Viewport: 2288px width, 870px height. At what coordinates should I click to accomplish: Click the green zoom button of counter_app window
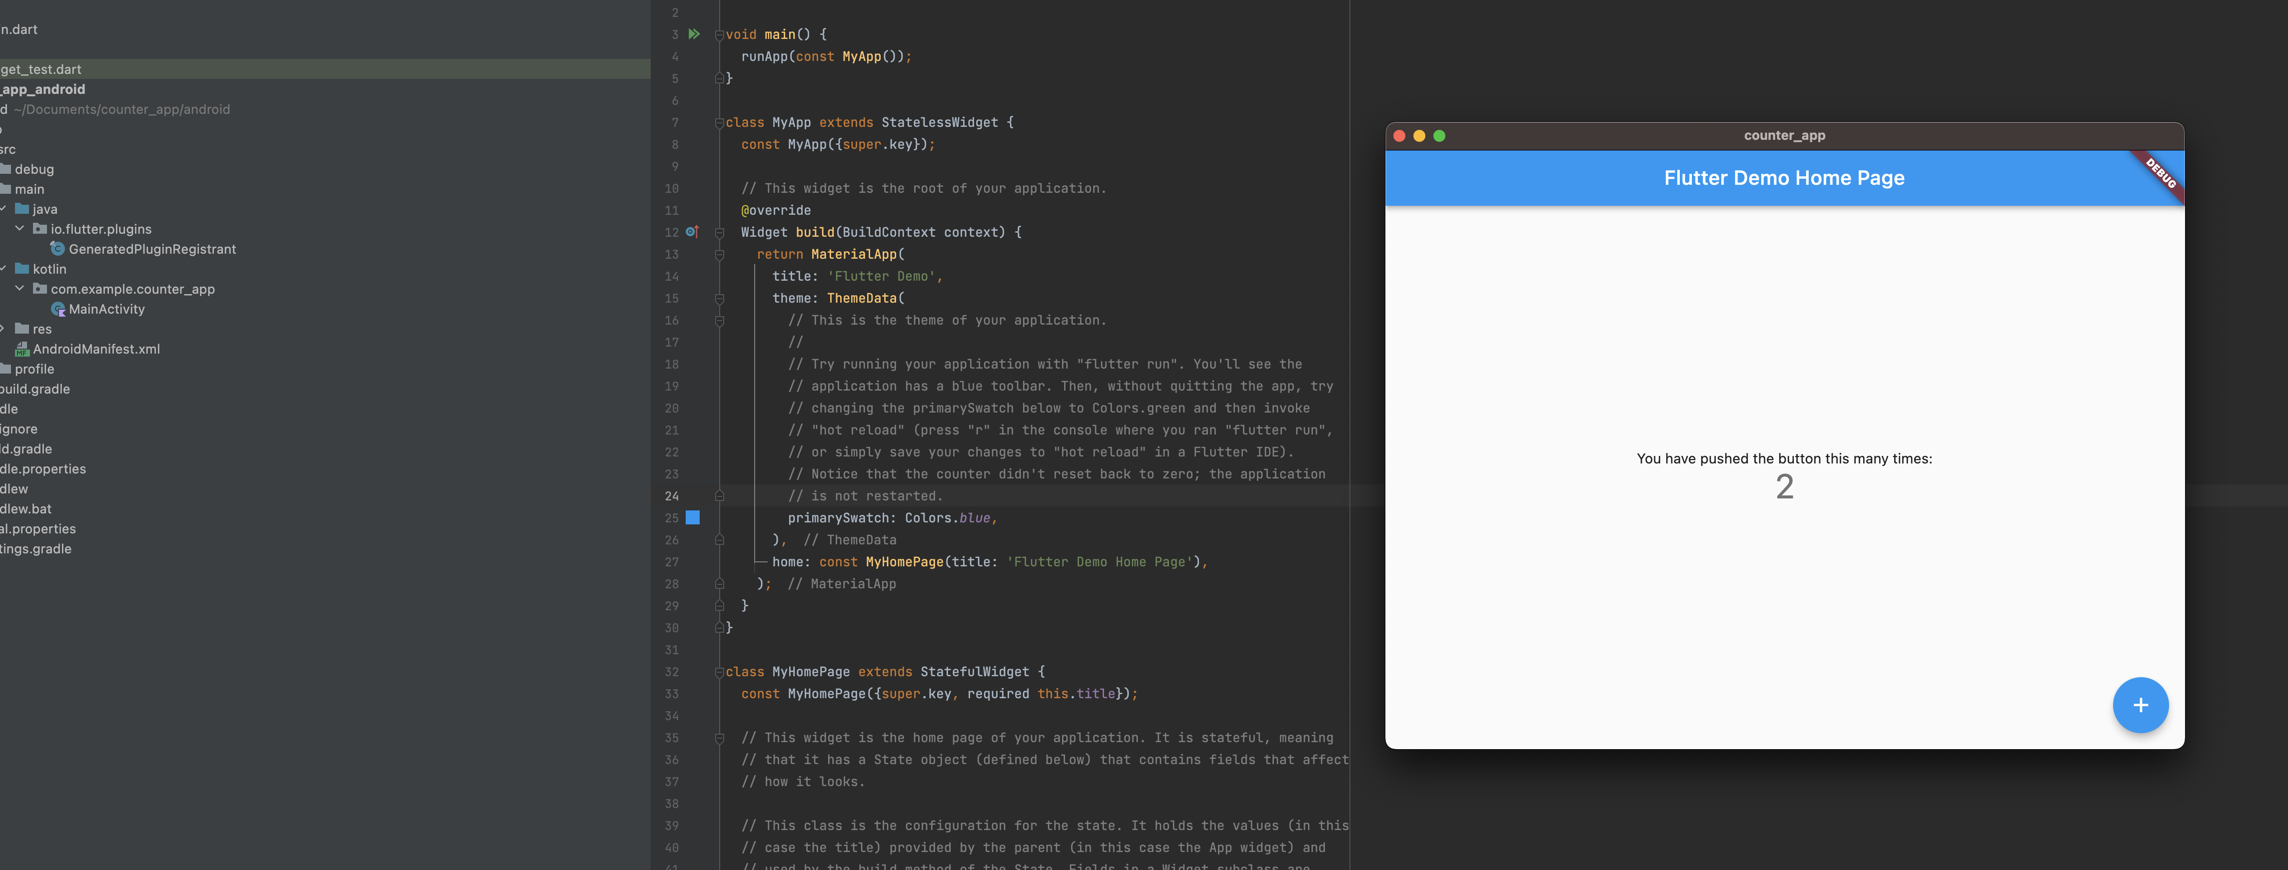coord(1440,136)
